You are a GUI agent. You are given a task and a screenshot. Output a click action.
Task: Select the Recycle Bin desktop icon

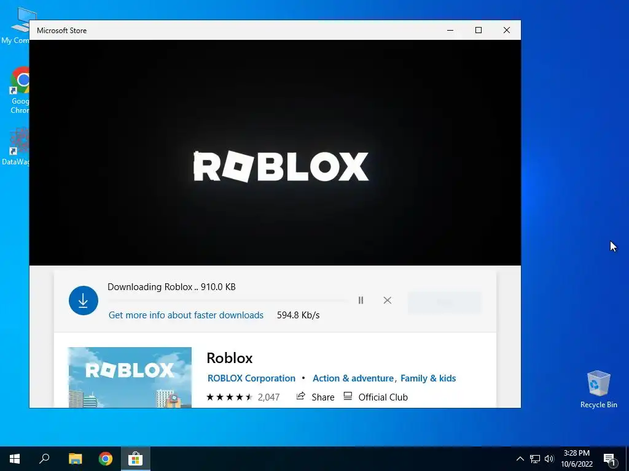[x=598, y=389]
